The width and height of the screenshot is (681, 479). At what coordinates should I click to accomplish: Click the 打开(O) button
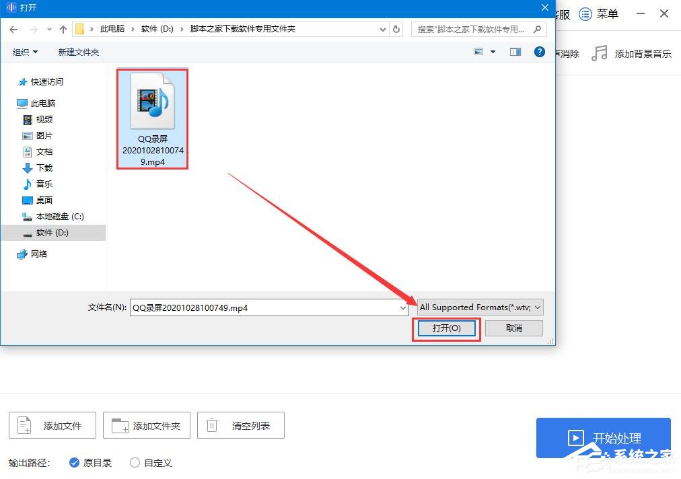(445, 328)
